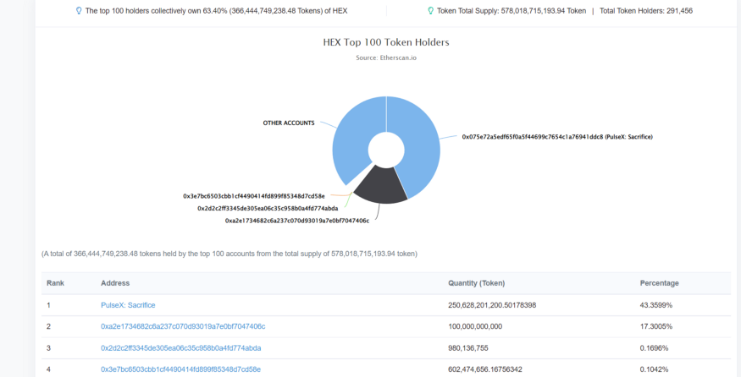Click the 0x3e7bc650... chart label

click(x=254, y=196)
